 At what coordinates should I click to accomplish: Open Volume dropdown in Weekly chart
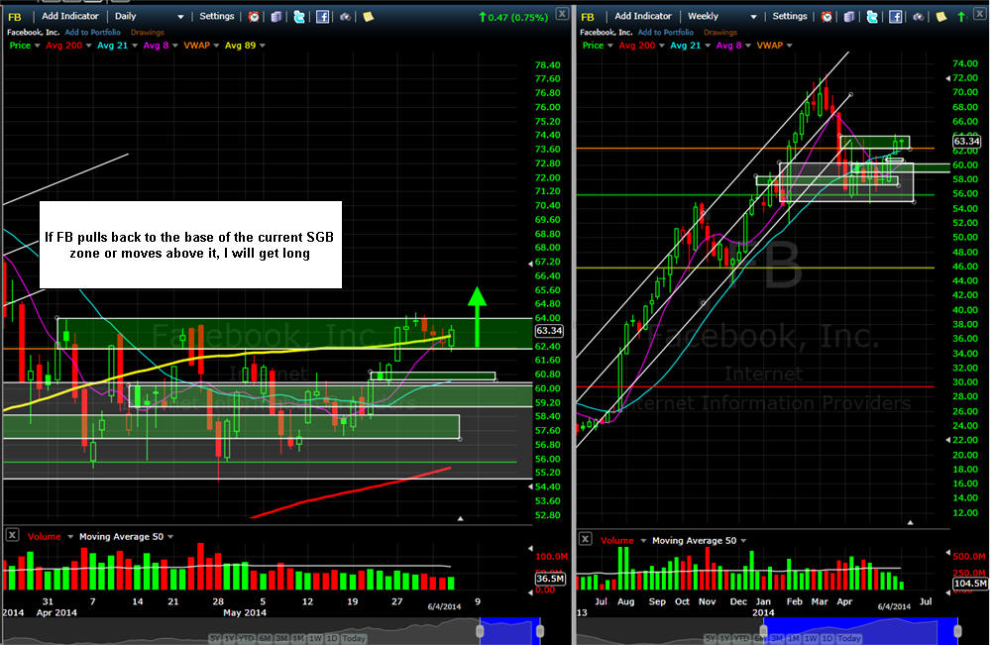pos(643,541)
